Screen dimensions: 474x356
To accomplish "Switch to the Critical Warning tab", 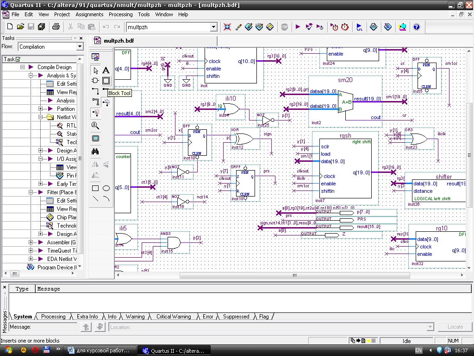I will pos(174,317).
